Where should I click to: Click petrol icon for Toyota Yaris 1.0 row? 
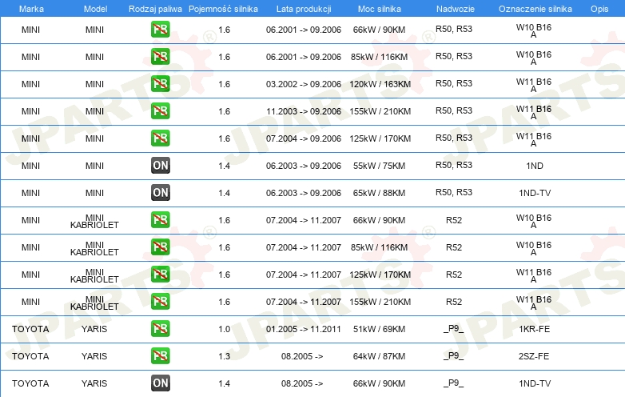click(x=160, y=329)
